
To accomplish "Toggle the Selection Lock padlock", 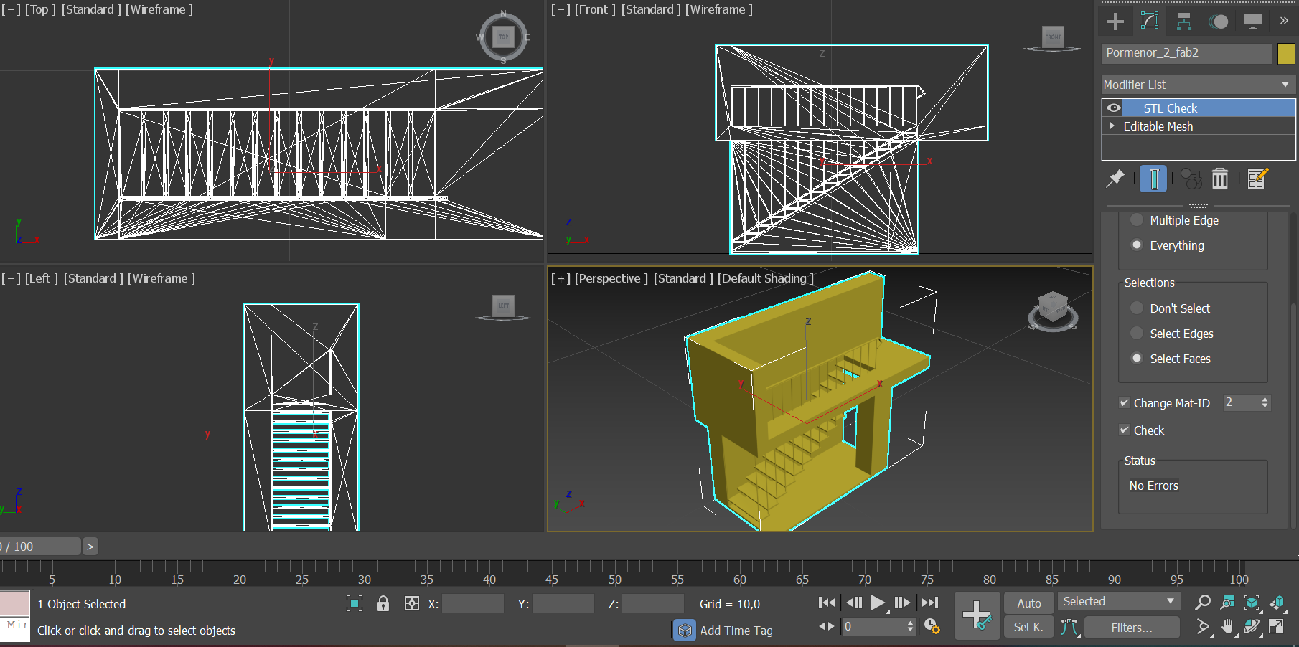I will point(383,603).
